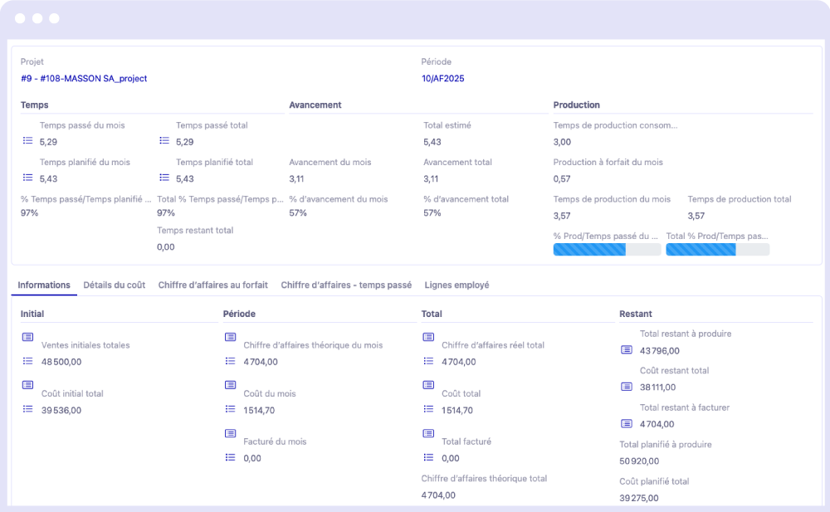Click the Total % Prod/Temps passé progress bar
This screenshot has height=512, width=830.
point(717,250)
